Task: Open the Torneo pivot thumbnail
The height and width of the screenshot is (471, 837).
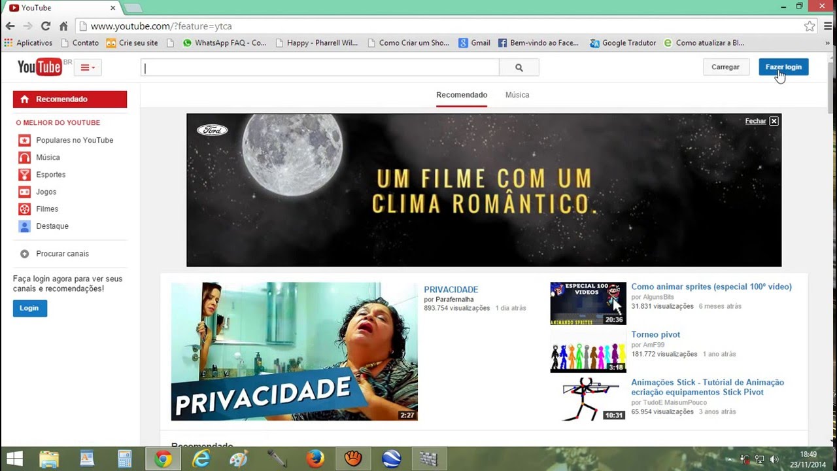Action: (x=589, y=351)
